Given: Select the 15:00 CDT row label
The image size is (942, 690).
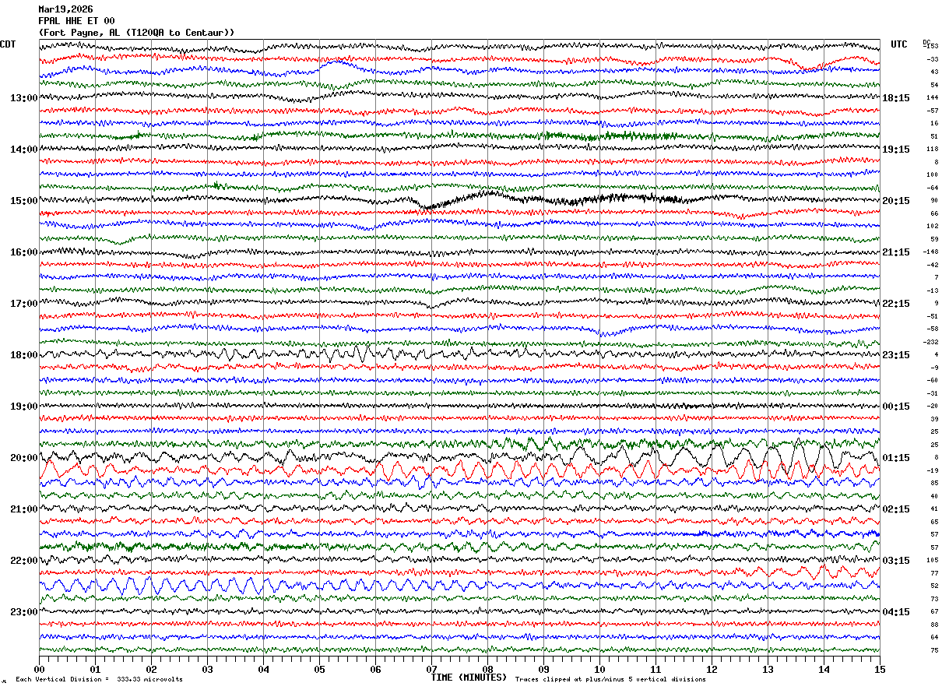Looking at the screenshot, I should tap(24, 201).
